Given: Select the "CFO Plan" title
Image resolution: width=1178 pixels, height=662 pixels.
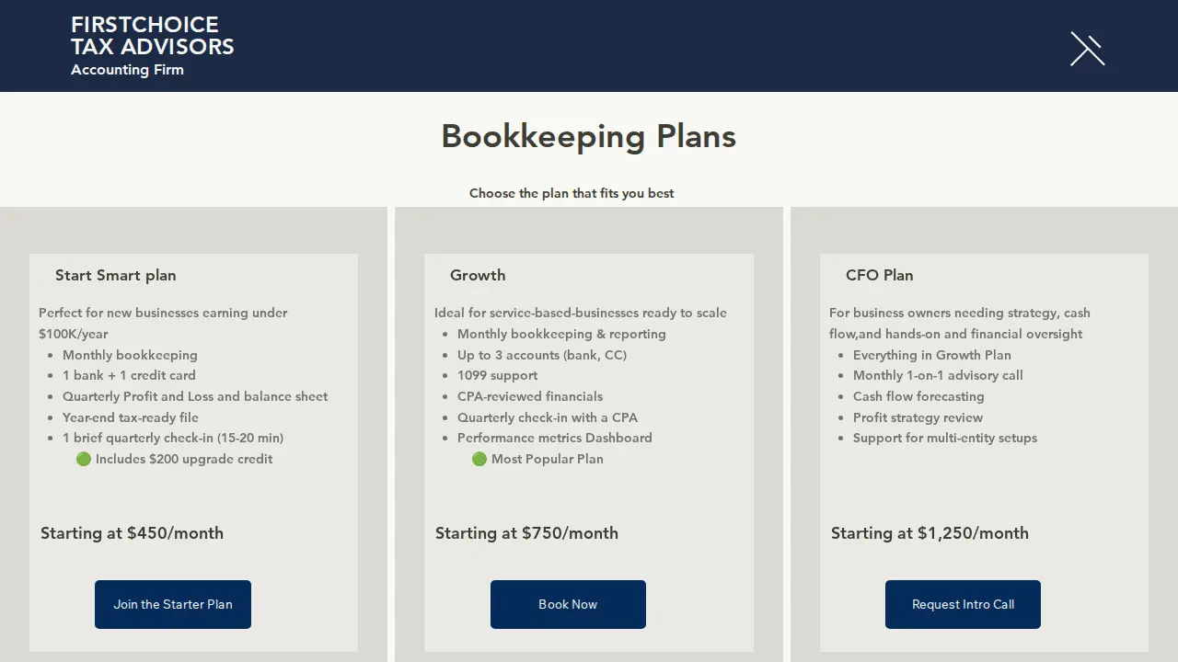Looking at the screenshot, I should (879, 275).
